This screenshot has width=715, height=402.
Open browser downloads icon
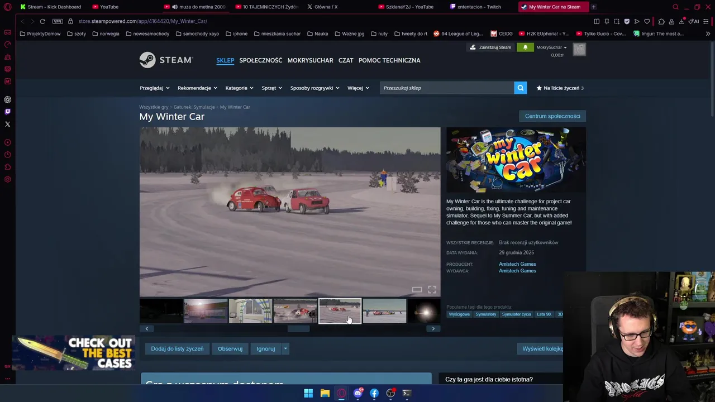[681, 21]
